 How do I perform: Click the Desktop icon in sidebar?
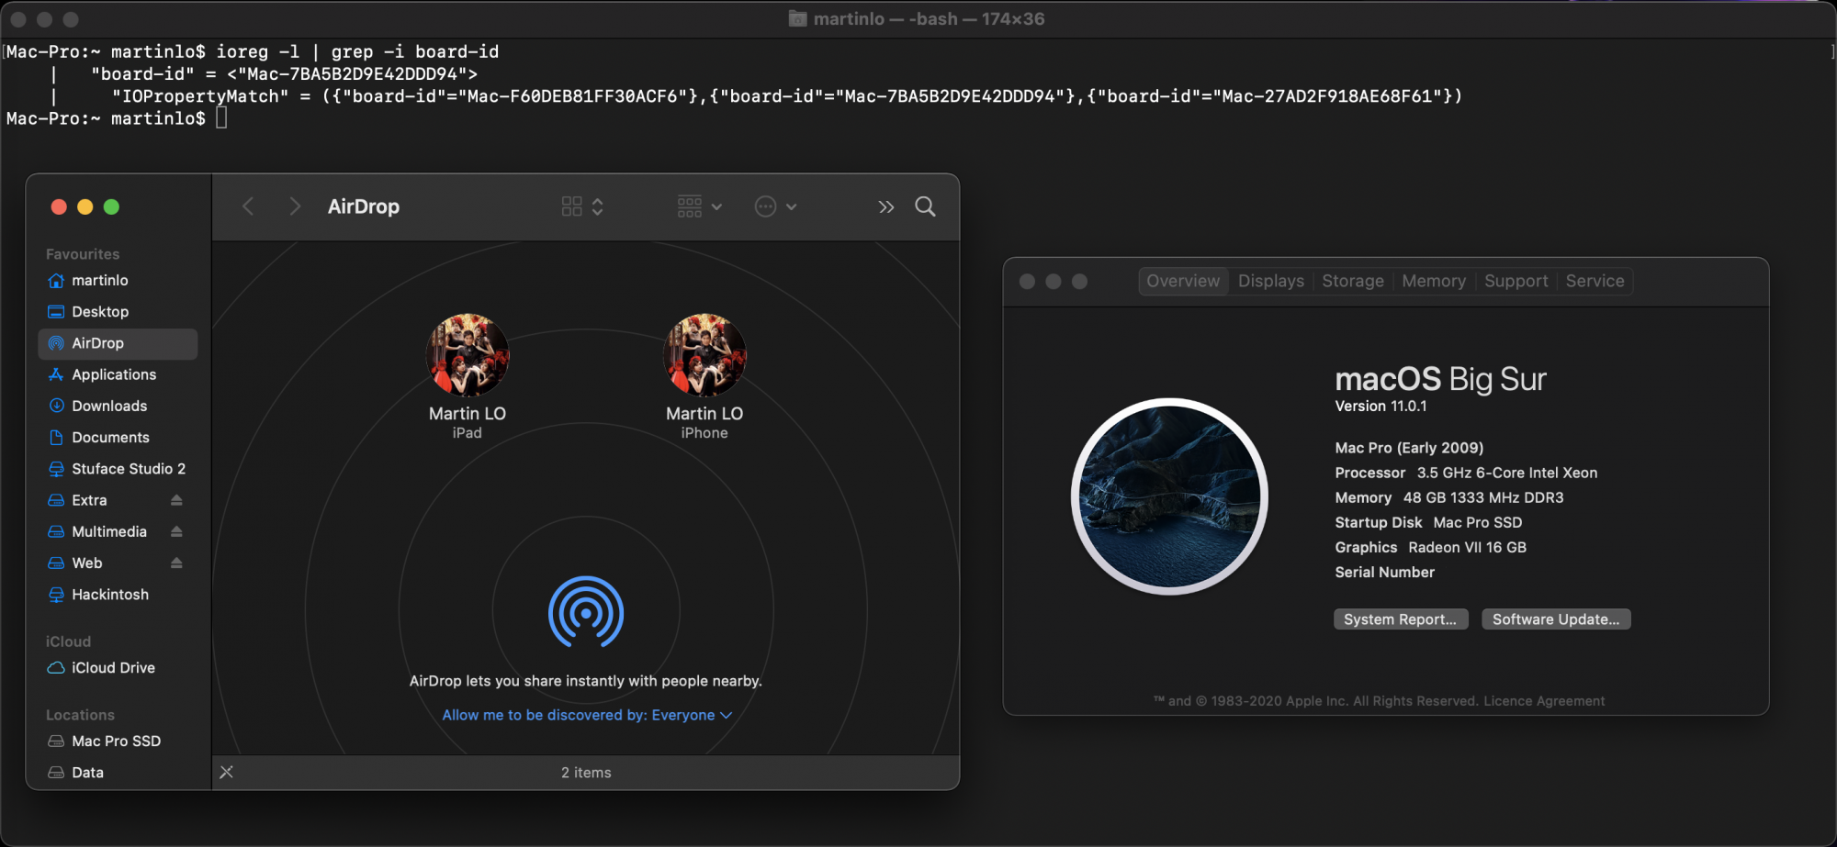[x=56, y=312]
